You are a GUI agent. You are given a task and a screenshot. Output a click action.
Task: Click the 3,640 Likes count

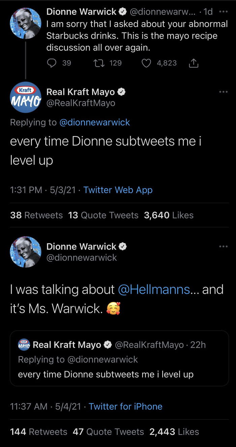pyautogui.click(x=168, y=215)
